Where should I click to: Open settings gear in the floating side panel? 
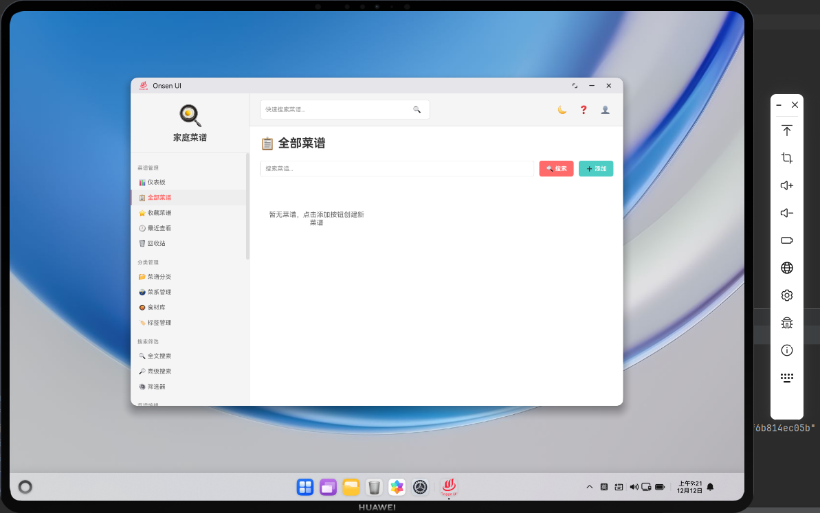tap(786, 295)
